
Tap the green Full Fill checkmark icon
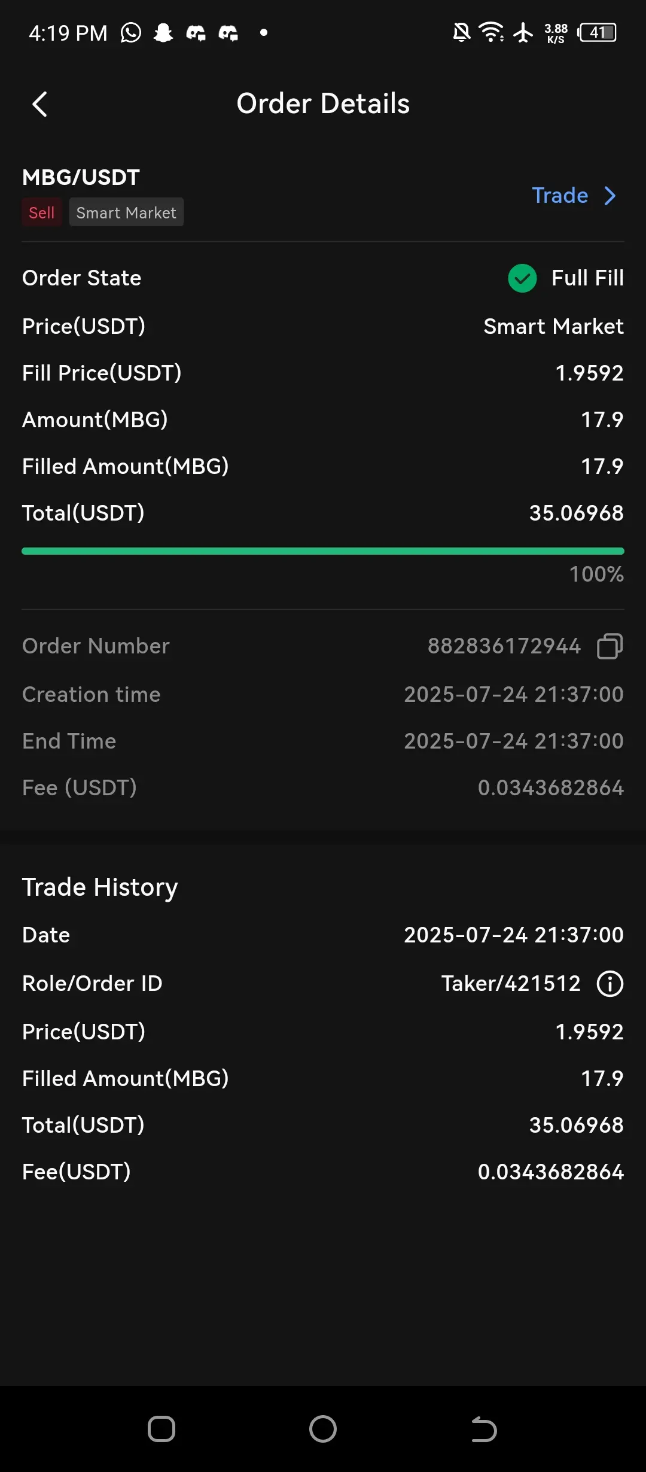click(522, 278)
